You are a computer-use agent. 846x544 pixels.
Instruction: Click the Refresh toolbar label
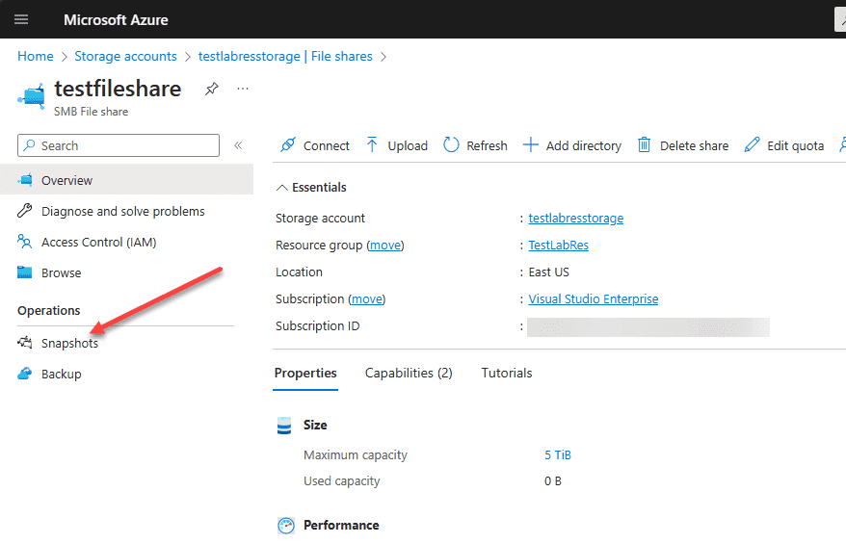pos(487,145)
